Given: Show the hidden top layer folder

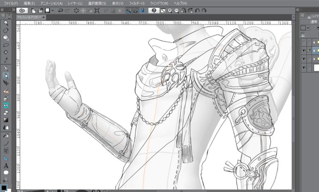Looking at the screenshot, I should point(304,43).
